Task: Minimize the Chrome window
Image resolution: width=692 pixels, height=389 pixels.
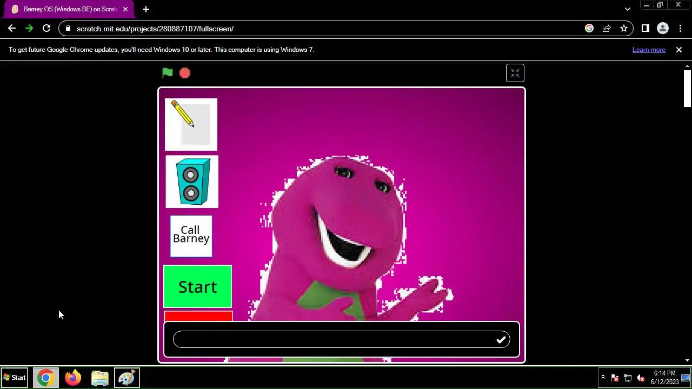Action: click(x=646, y=5)
